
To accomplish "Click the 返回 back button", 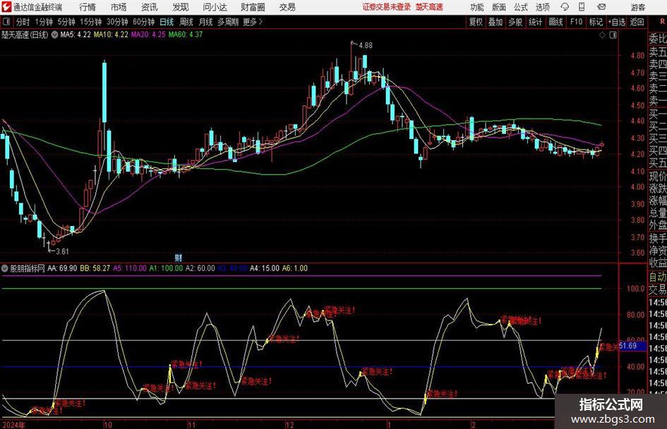I will (x=637, y=22).
